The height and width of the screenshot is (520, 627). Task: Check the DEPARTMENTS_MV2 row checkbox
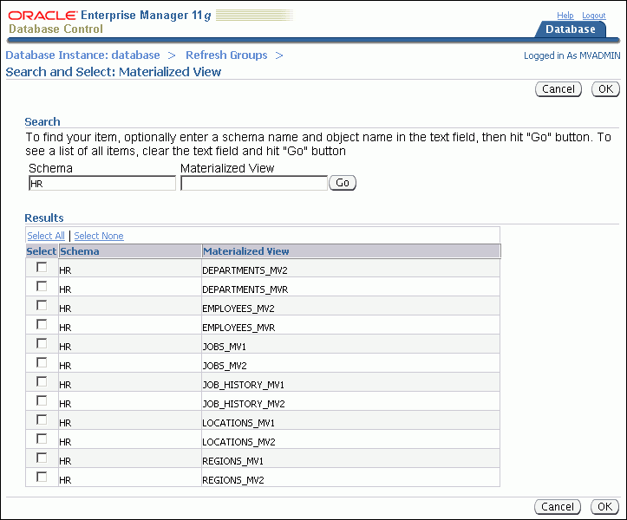pyautogui.click(x=42, y=268)
